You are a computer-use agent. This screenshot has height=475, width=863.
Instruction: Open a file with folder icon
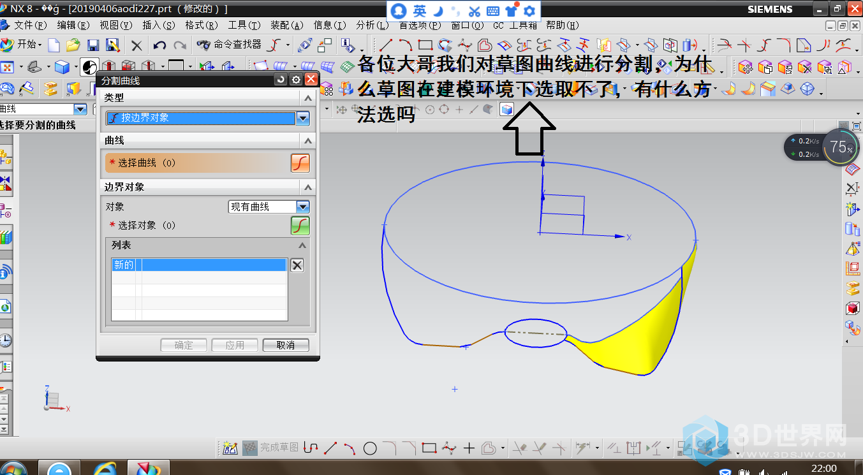(73, 45)
